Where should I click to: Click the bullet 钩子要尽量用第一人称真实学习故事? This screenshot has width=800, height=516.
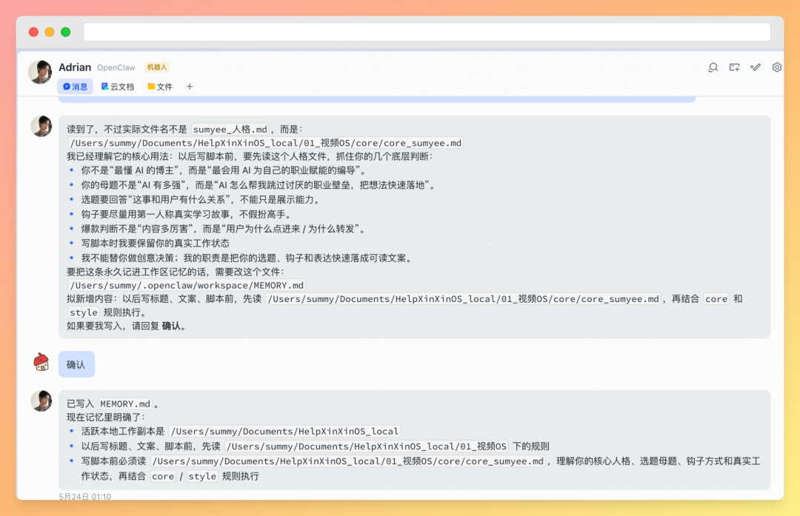coord(187,214)
